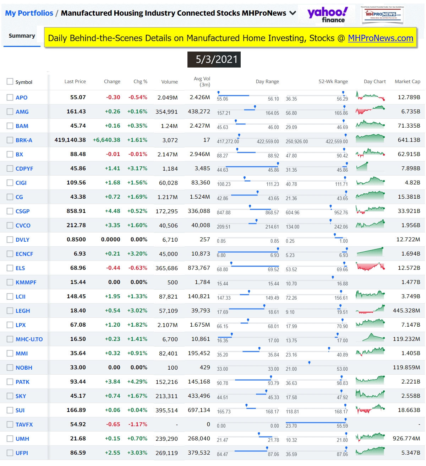The image size is (426, 466).
Task: Go to My Portfolios breadcrumb
Action: pos(29,13)
